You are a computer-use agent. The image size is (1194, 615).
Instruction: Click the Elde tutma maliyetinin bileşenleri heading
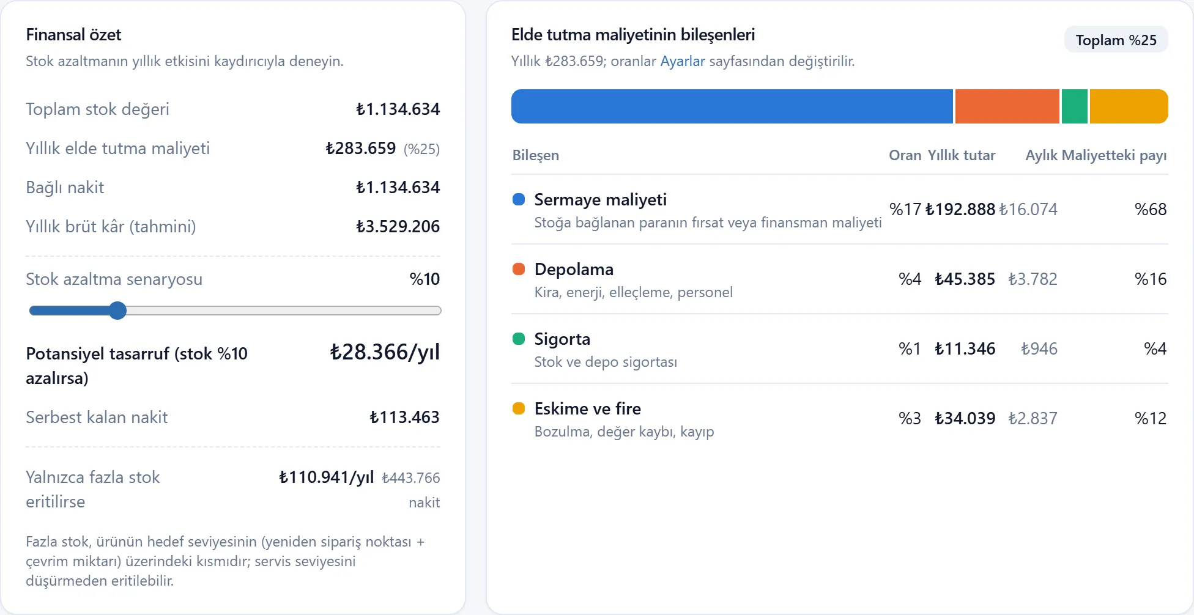tap(633, 35)
